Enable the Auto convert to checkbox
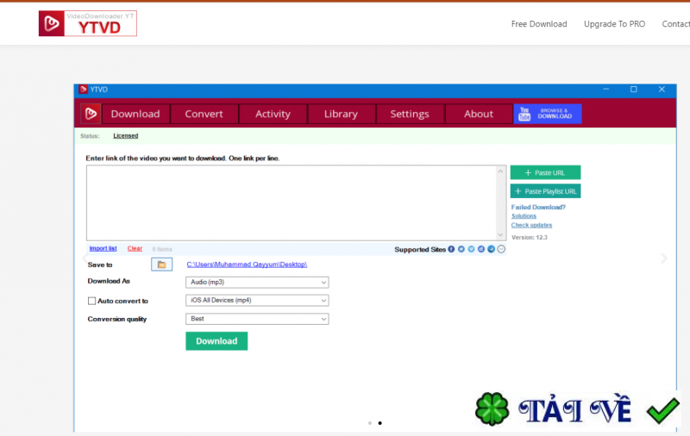Screen dimensions: 690x436 click(x=91, y=301)
